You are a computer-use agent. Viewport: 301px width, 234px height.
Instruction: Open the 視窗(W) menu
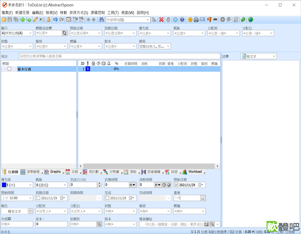pyautogui.click(x=128, y=13)
